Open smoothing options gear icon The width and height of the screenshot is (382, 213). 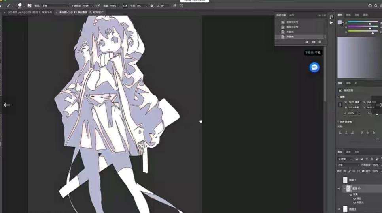point(152,6)
